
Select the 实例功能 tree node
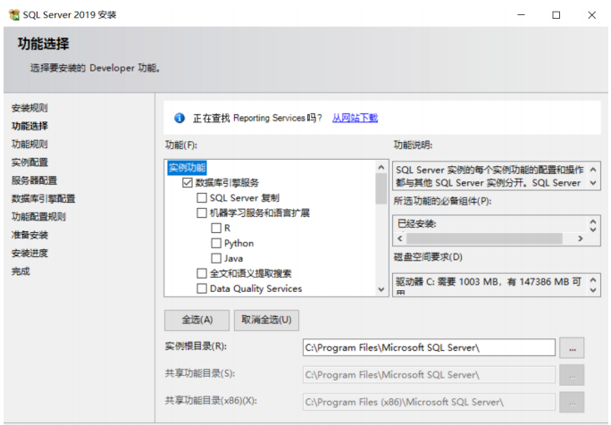(187, 168)
